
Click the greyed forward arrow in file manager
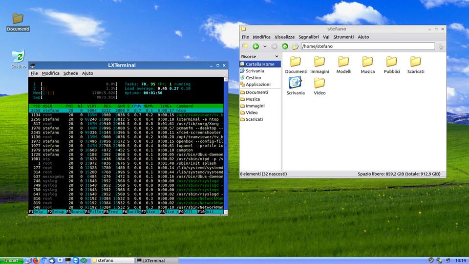tap(274, 46)
